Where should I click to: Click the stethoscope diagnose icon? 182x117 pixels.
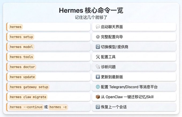[97, 67]
